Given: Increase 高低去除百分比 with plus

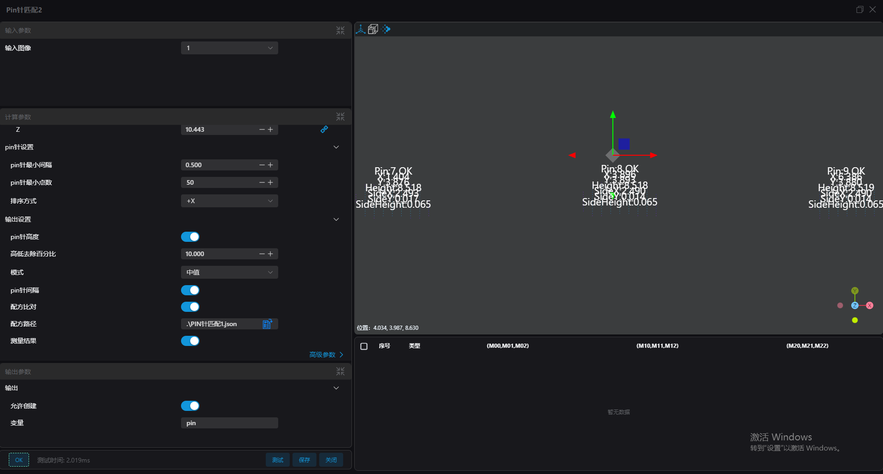Looking at the screenshot, I should coord(270,254).
